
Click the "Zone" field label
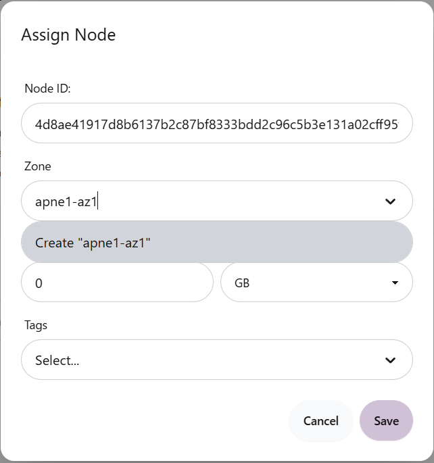coord(38,166)
